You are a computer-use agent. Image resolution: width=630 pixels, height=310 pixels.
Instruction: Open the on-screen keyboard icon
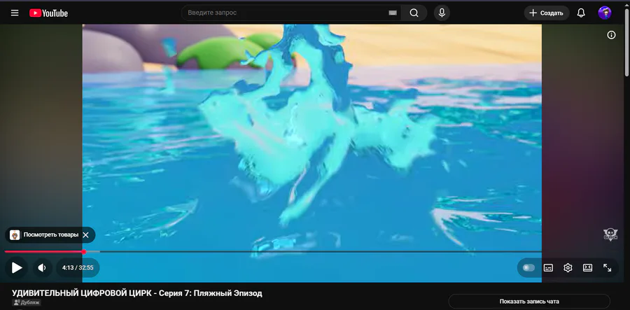pyautogui.click(x=393, y=13)
